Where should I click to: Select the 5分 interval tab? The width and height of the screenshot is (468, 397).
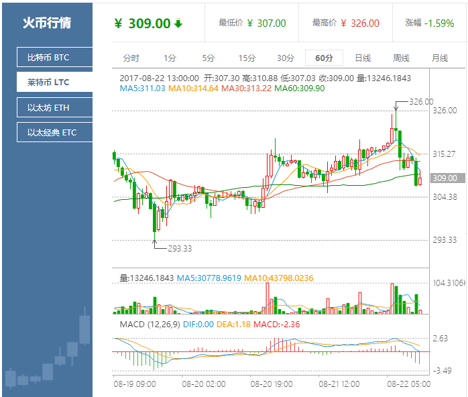tap(209, 58)
